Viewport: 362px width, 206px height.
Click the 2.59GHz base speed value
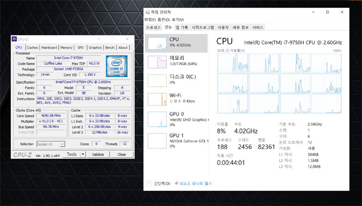pos(315,124)
